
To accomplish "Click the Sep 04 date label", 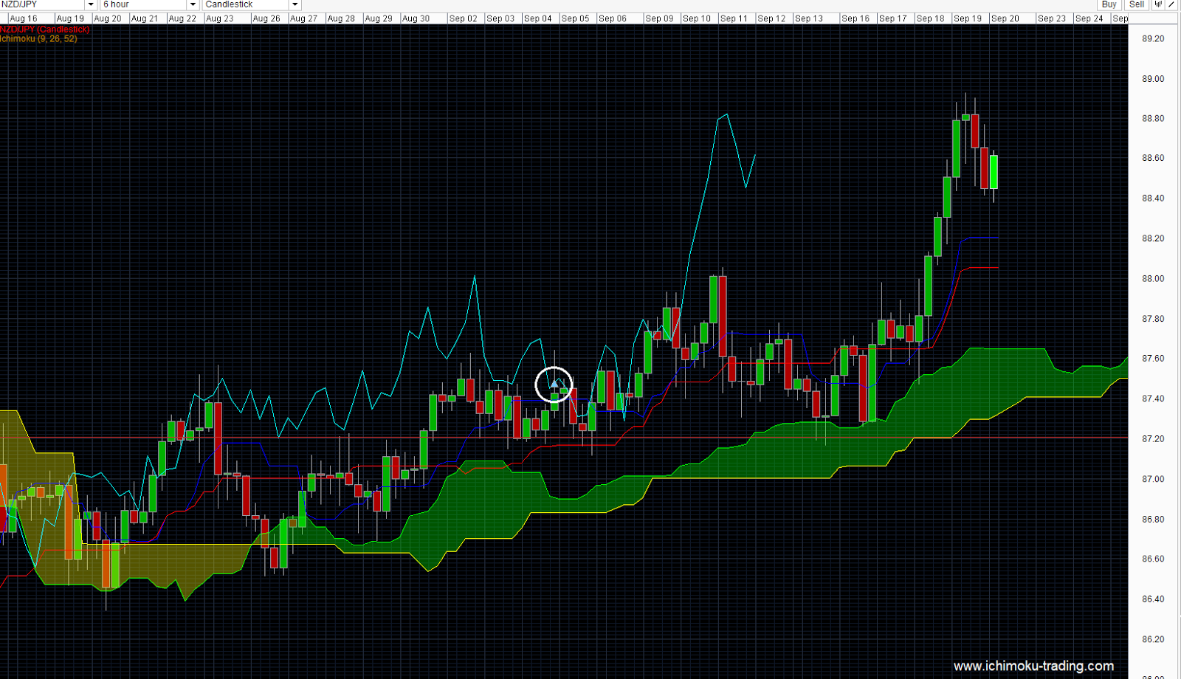I will (x=537, y=18).
